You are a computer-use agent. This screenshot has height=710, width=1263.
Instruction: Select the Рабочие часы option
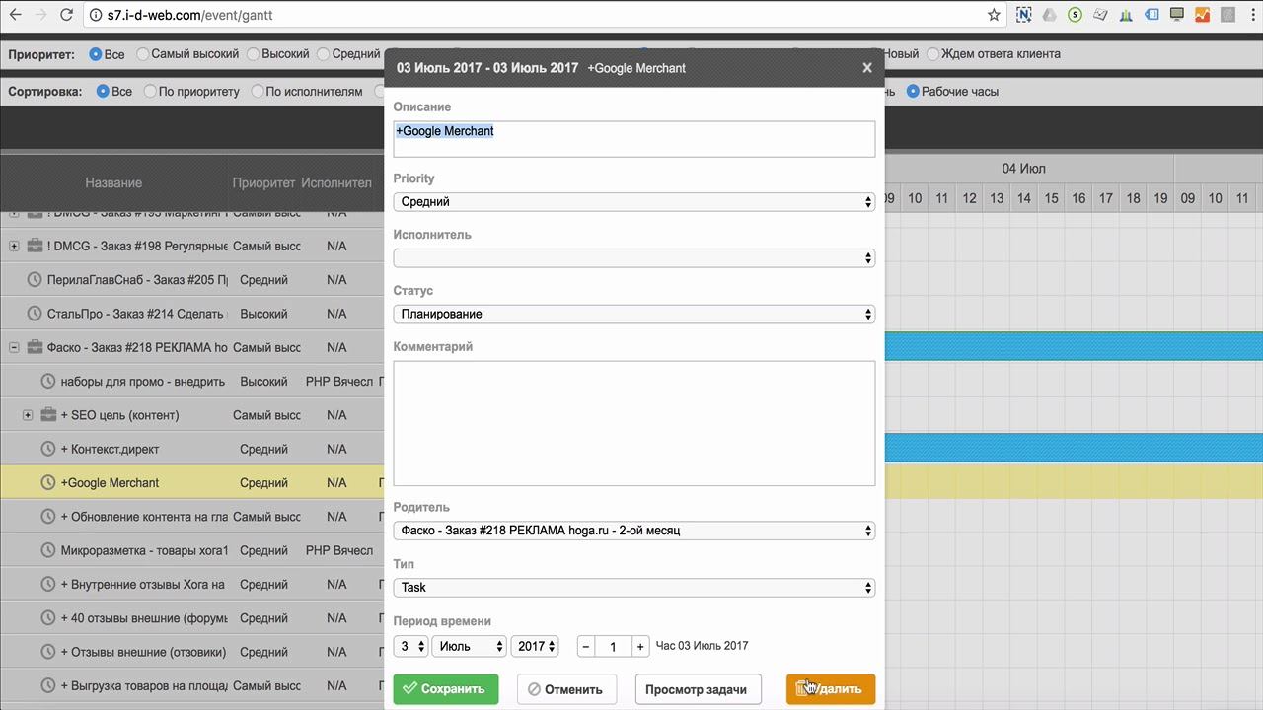point(913,91)
